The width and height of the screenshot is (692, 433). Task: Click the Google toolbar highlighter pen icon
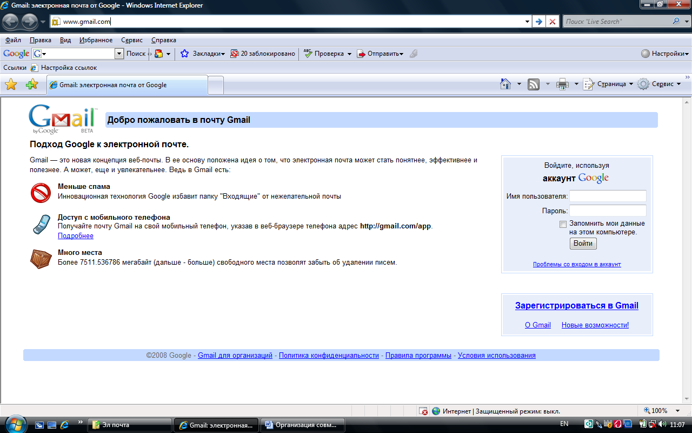414,54
